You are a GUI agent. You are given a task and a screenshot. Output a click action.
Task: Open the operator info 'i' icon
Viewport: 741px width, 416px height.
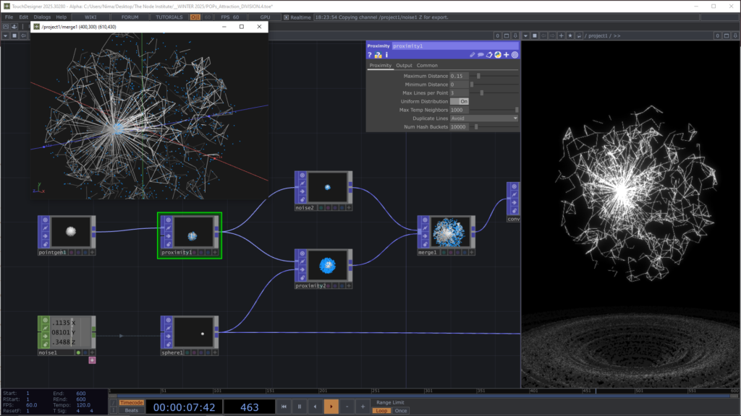[386, 54]
